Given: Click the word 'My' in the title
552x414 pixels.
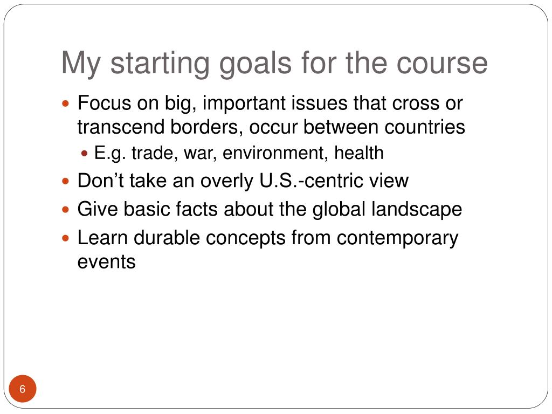Looking at the screenshot, I should (81, 64).
